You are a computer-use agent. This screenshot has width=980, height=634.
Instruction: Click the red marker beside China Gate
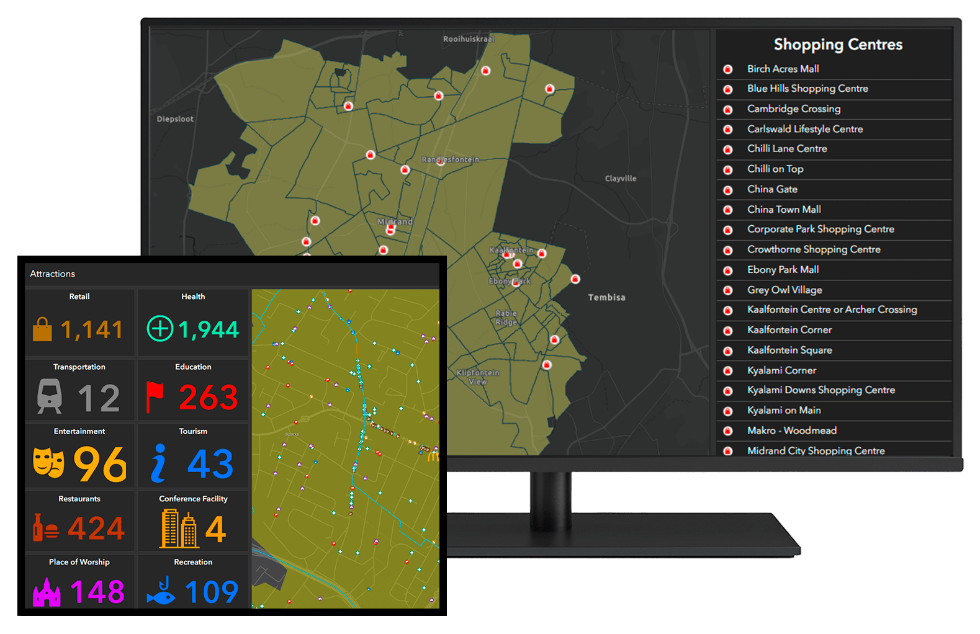(728, 190)
